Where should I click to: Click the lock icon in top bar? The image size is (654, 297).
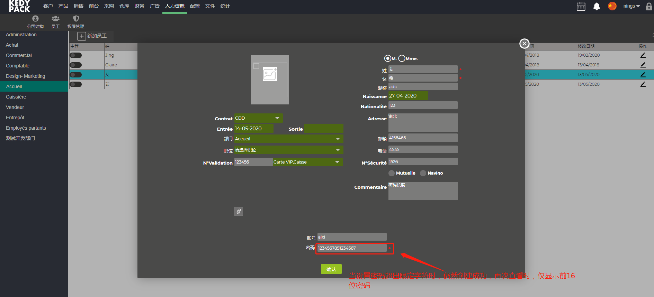click(649, 6)
